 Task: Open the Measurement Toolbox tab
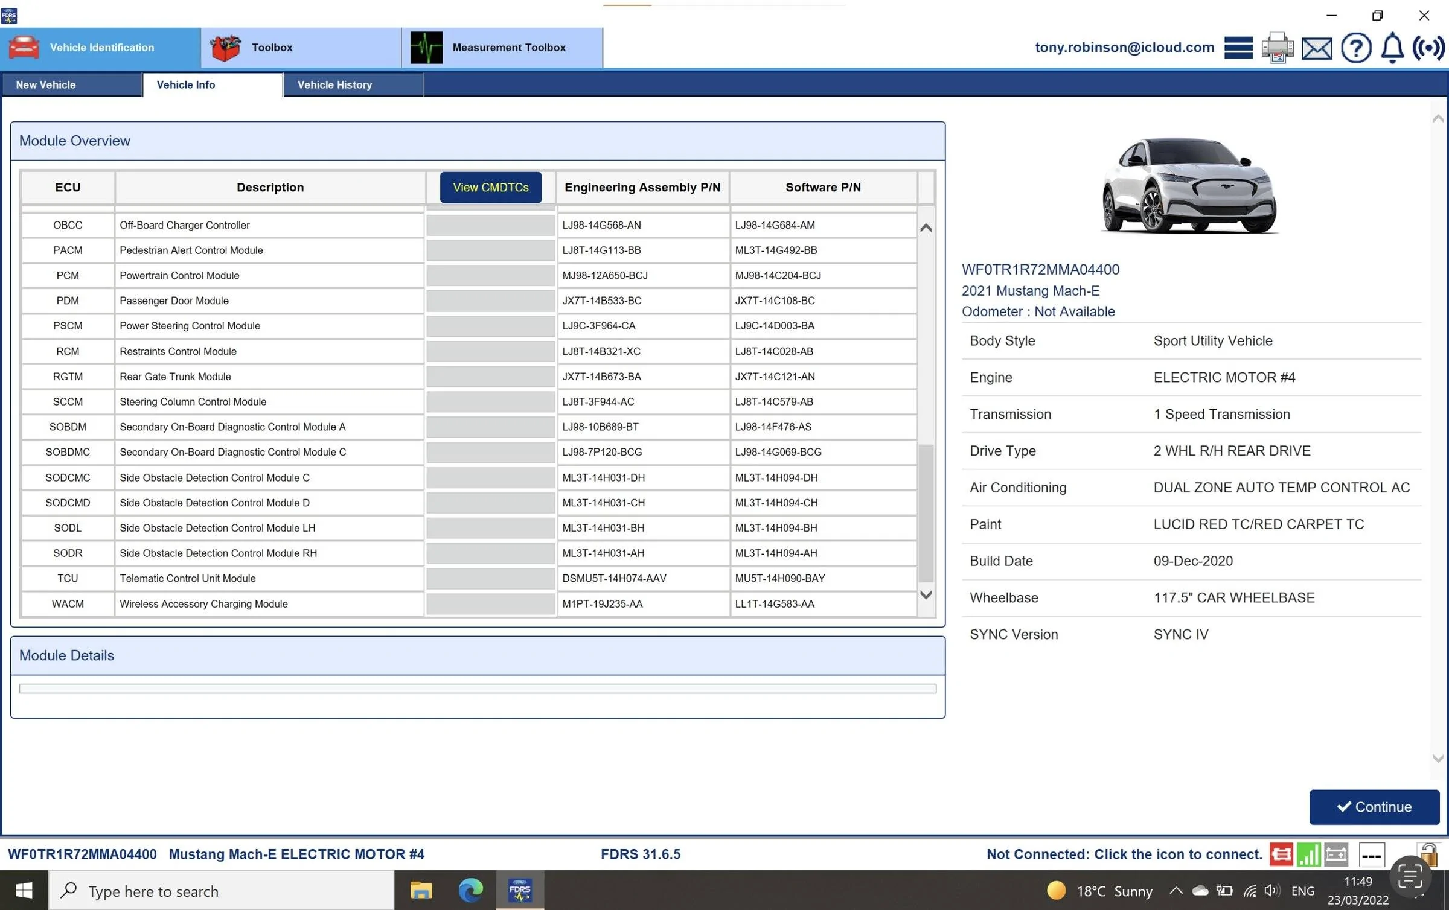(502, 48)
